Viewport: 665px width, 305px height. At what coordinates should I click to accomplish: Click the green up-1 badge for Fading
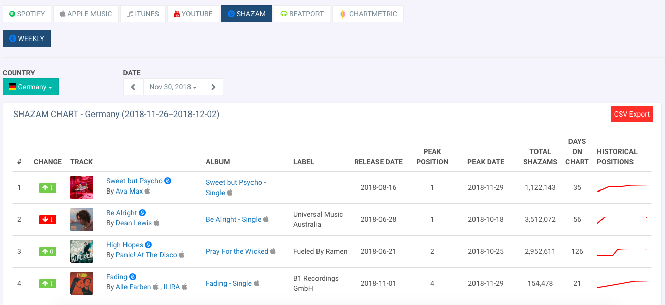tap(48, 284)
